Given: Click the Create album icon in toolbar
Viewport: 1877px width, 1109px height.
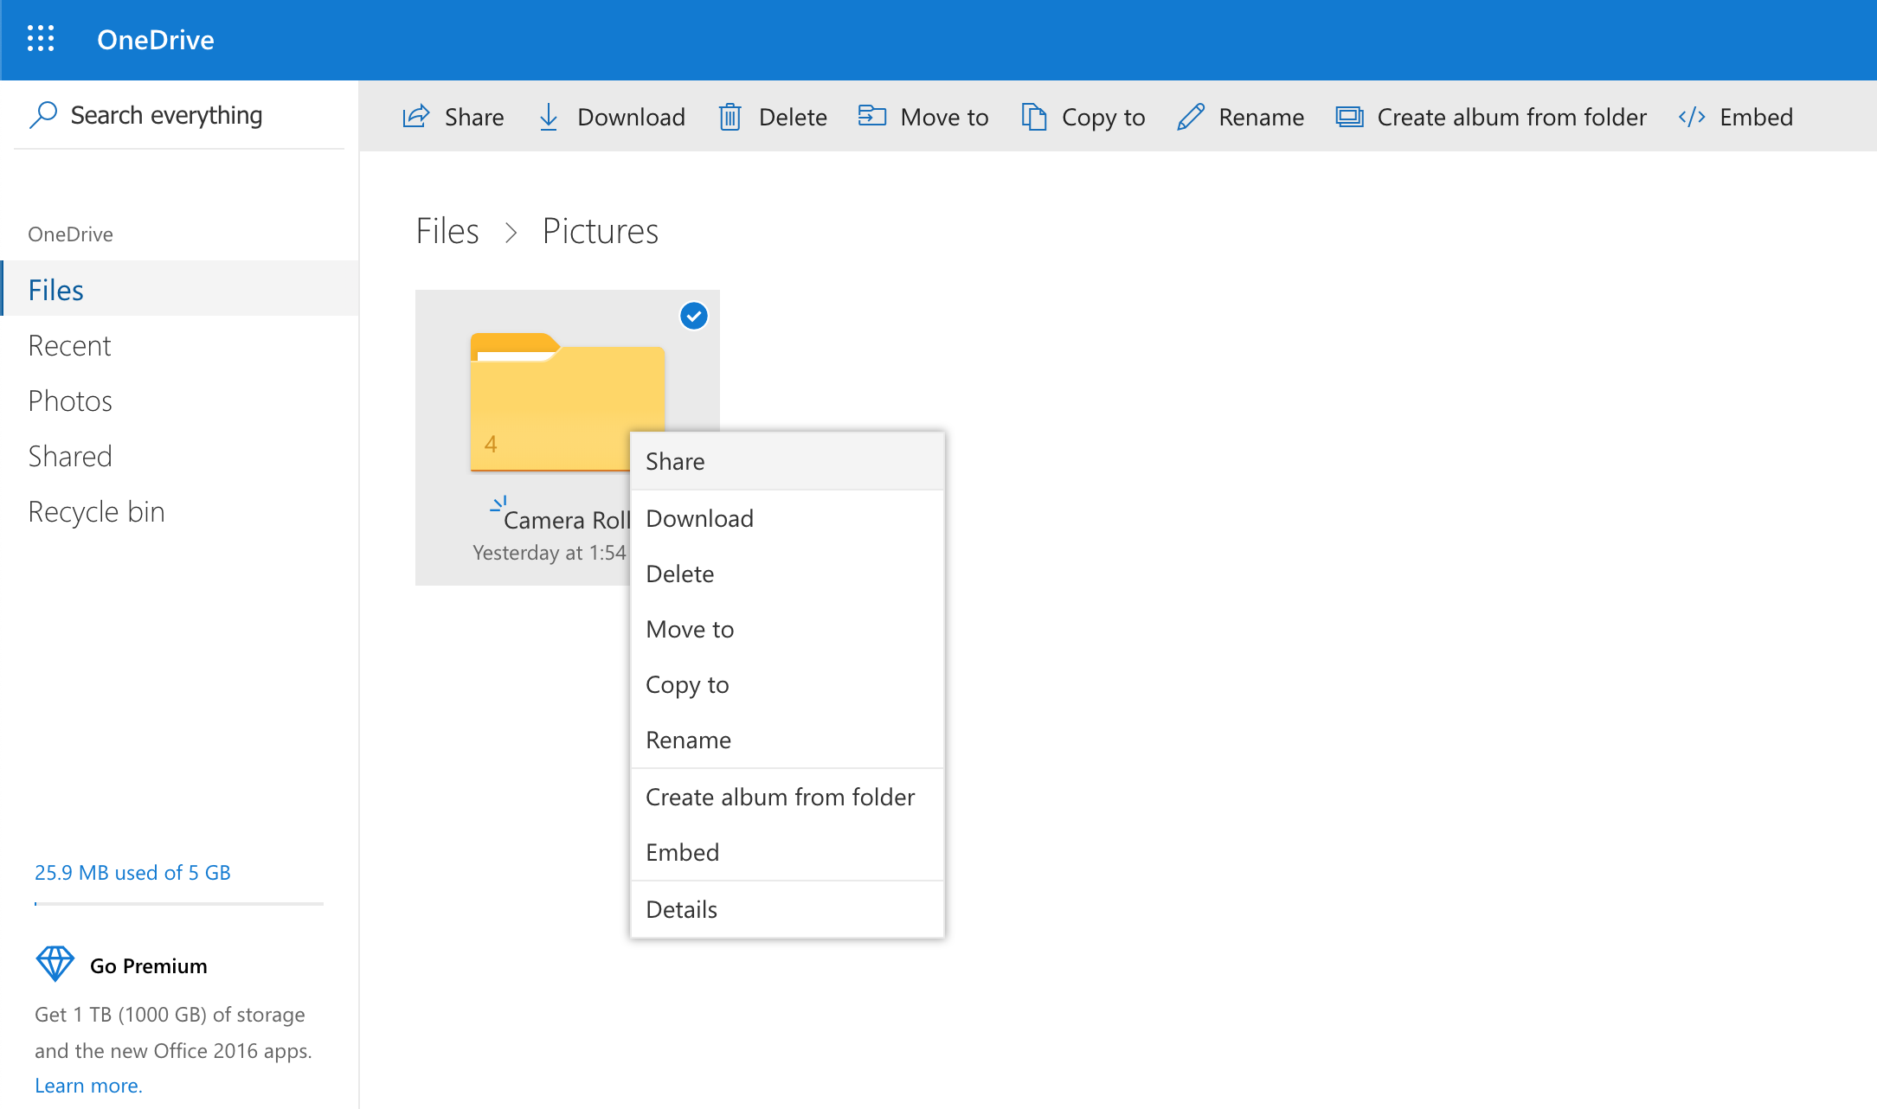Looking at the screenshot, I should [1349, 117].
